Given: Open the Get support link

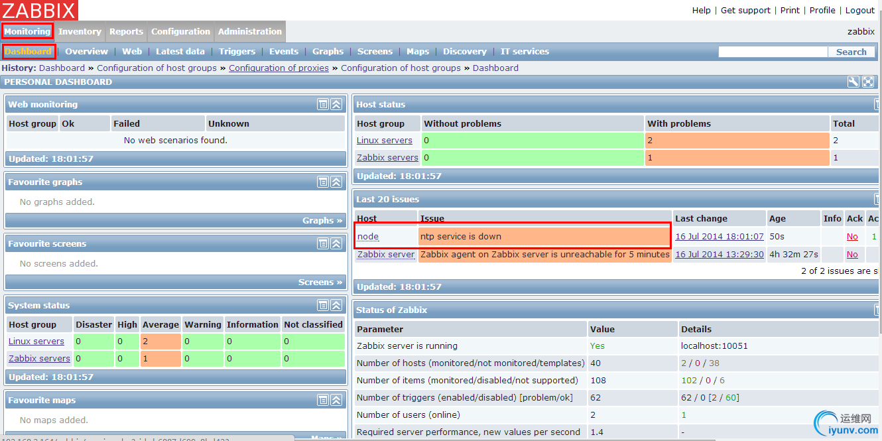Looking at the screenshot, I should pyautogui.click(x=745, y=10).
